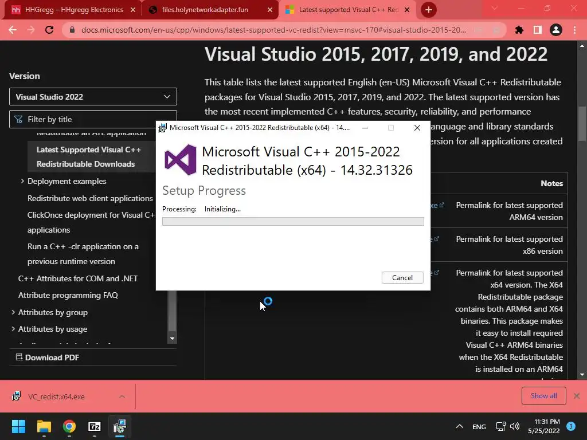Open the Chrome three-dot menu

(x=574, y=30)
